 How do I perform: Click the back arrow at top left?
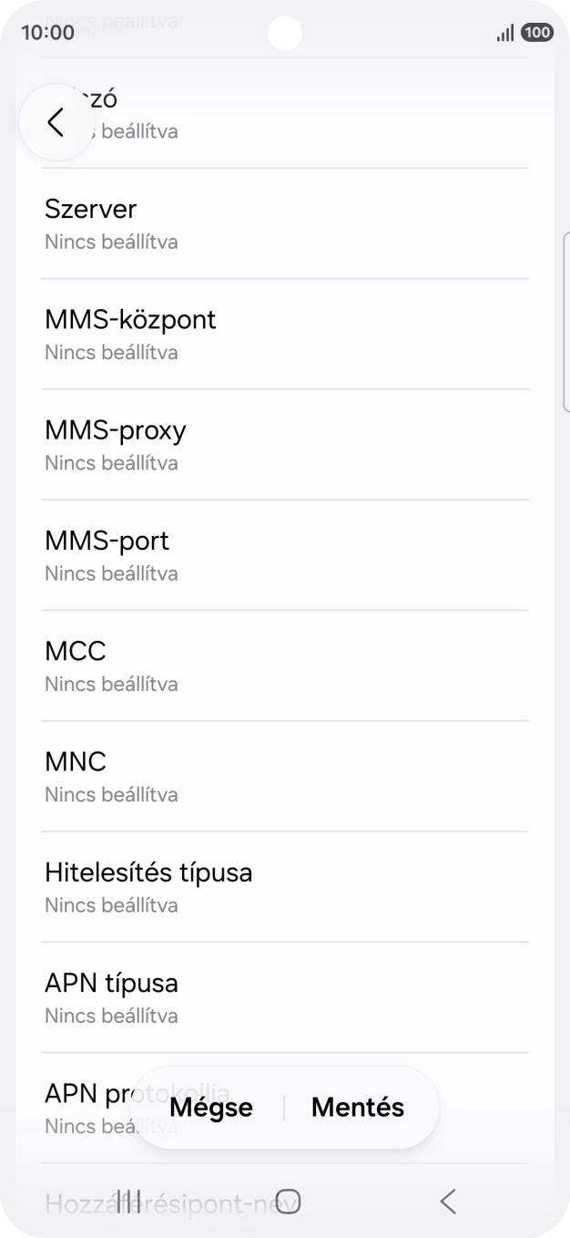(56, 121)
